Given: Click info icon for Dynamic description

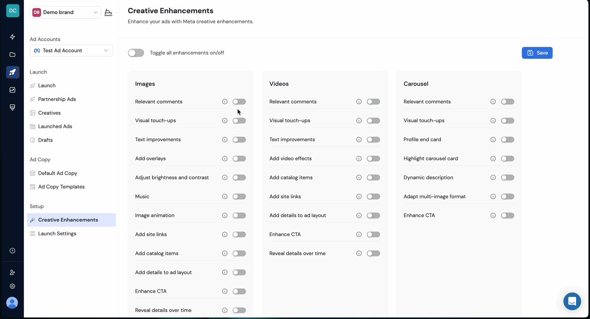Looking at the screenshot, I should click(x=493, y=177).
